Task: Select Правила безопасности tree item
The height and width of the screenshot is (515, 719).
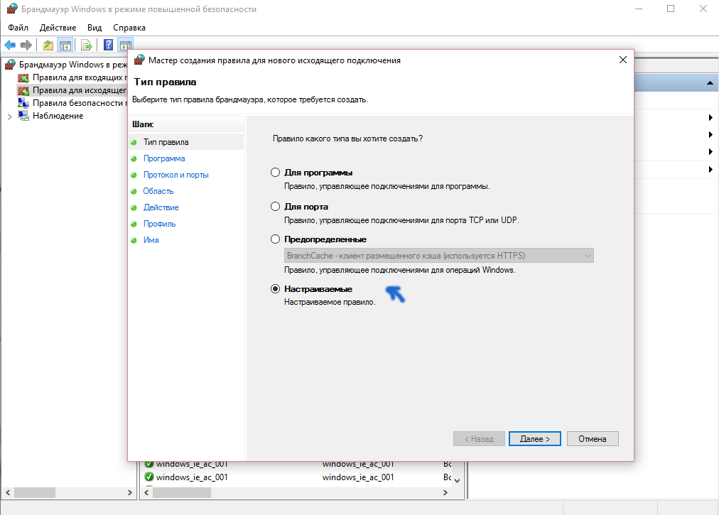Action: tap(78, 103)
